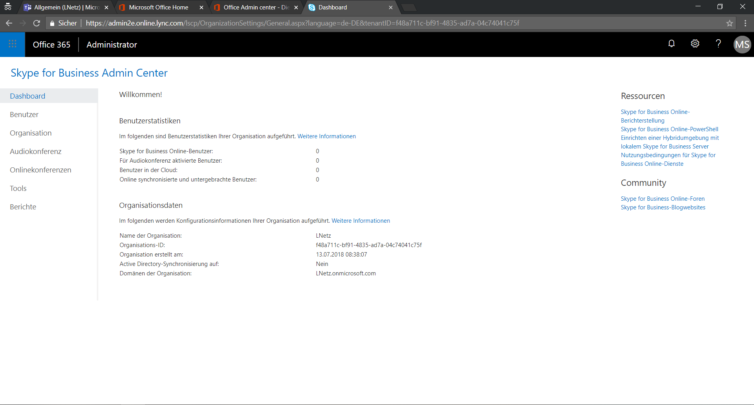This screenshot has width=754, height=405.
Task: Select Audiokonferenz in the sidebar
Action: pos(36,152)
